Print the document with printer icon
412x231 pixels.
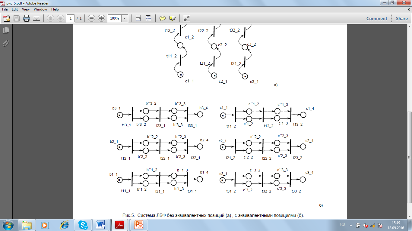point(27,18)
